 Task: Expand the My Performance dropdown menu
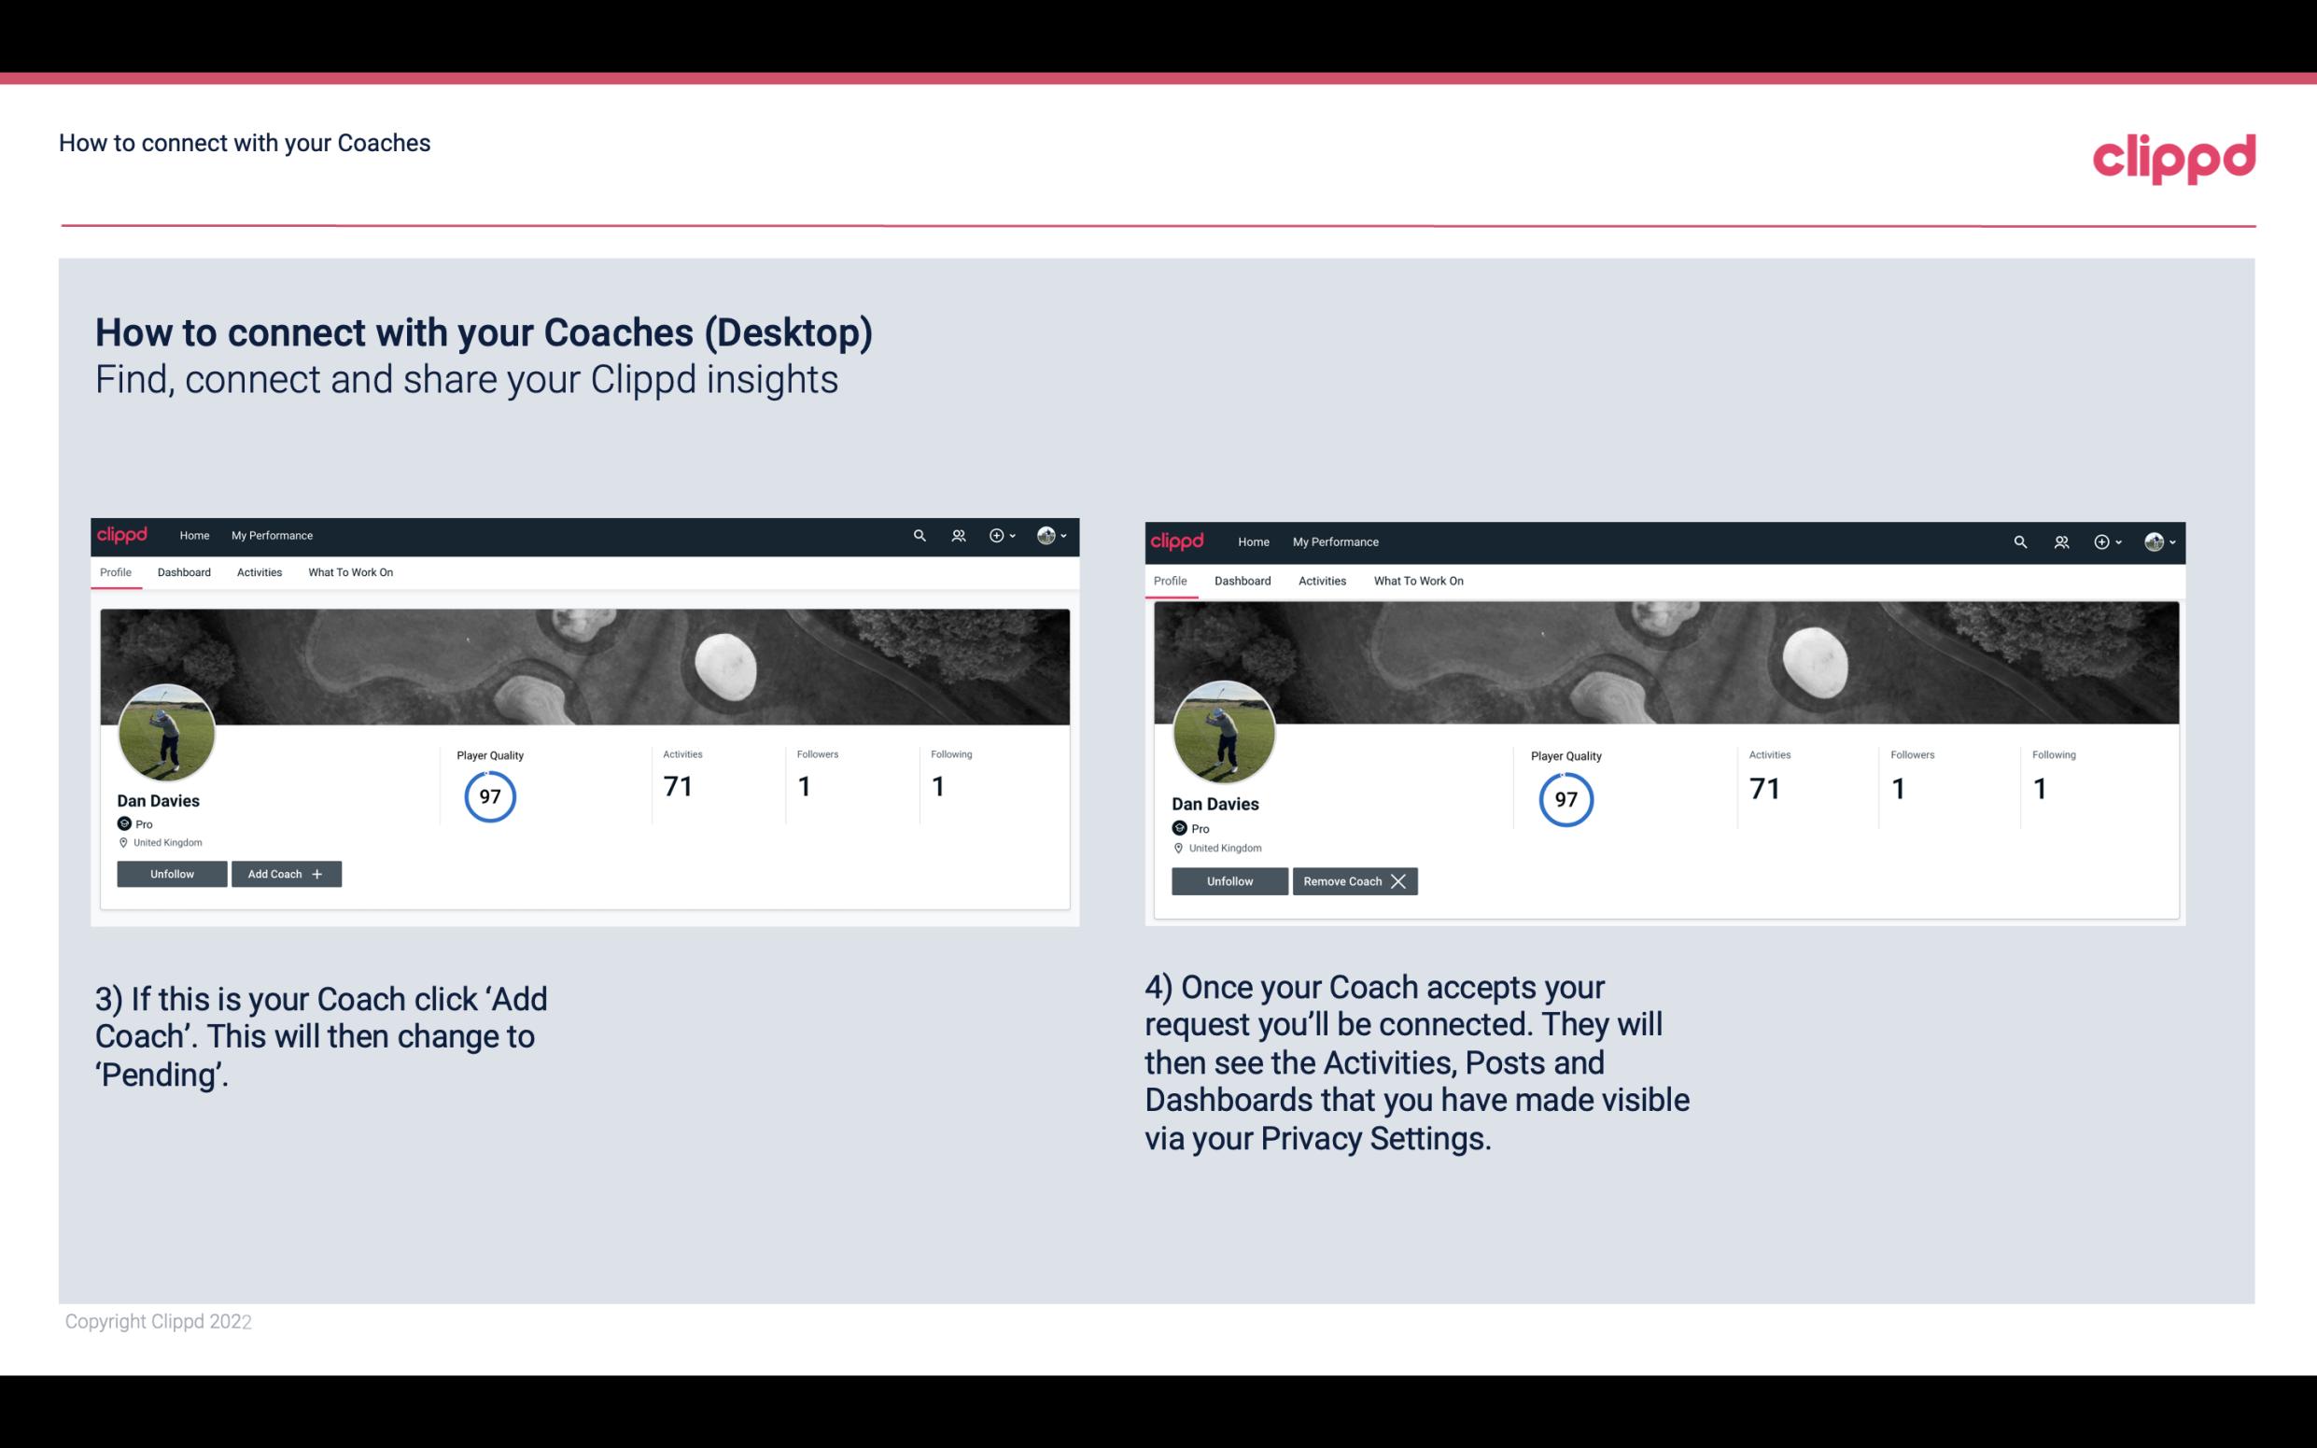(x=270, y=536)
